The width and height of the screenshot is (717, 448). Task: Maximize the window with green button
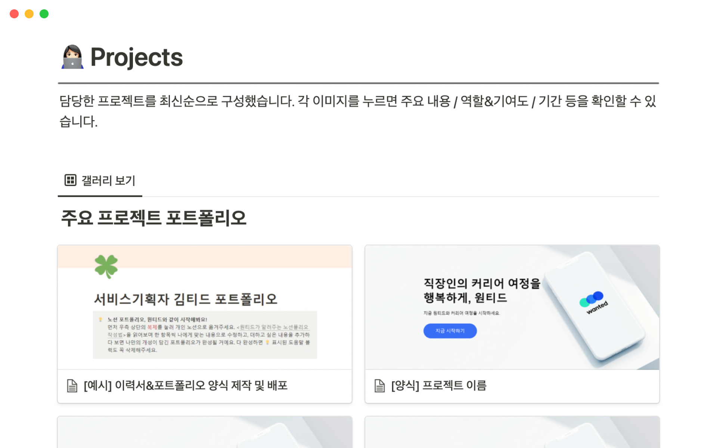[44, 14]
